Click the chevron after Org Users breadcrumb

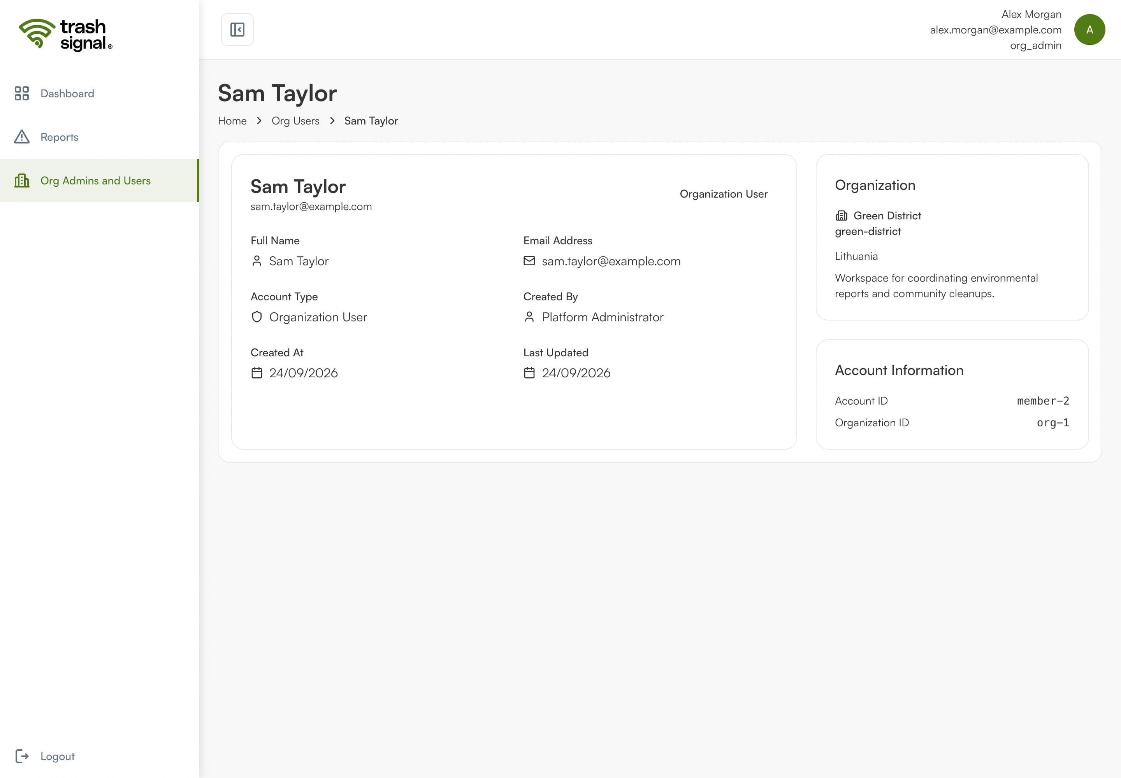coord(332,121)
